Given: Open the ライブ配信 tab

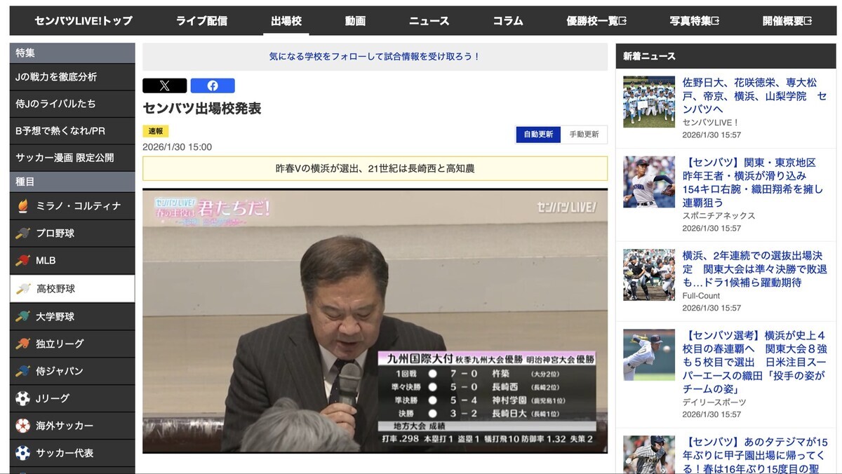Looking at the screenshot, I should [201, 21].
